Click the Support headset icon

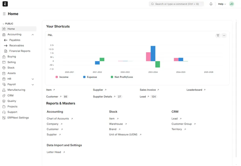pos(4,112)
